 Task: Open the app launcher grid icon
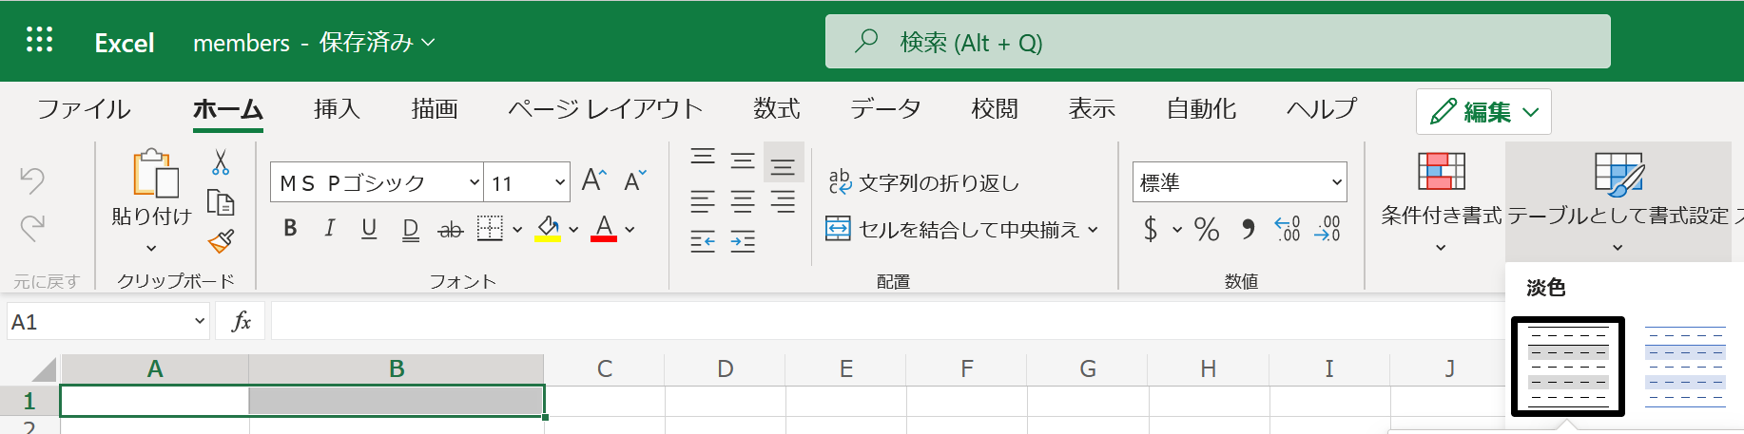coord(39,41)
